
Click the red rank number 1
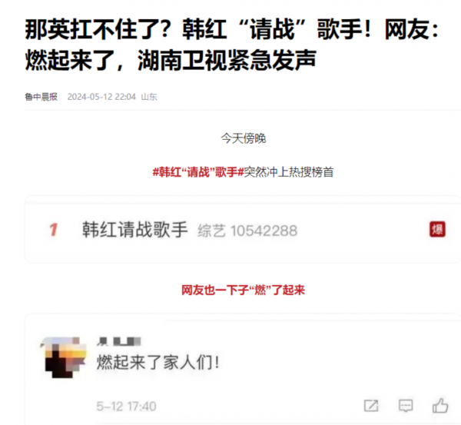pyautogui.click(x=53, y=230)
